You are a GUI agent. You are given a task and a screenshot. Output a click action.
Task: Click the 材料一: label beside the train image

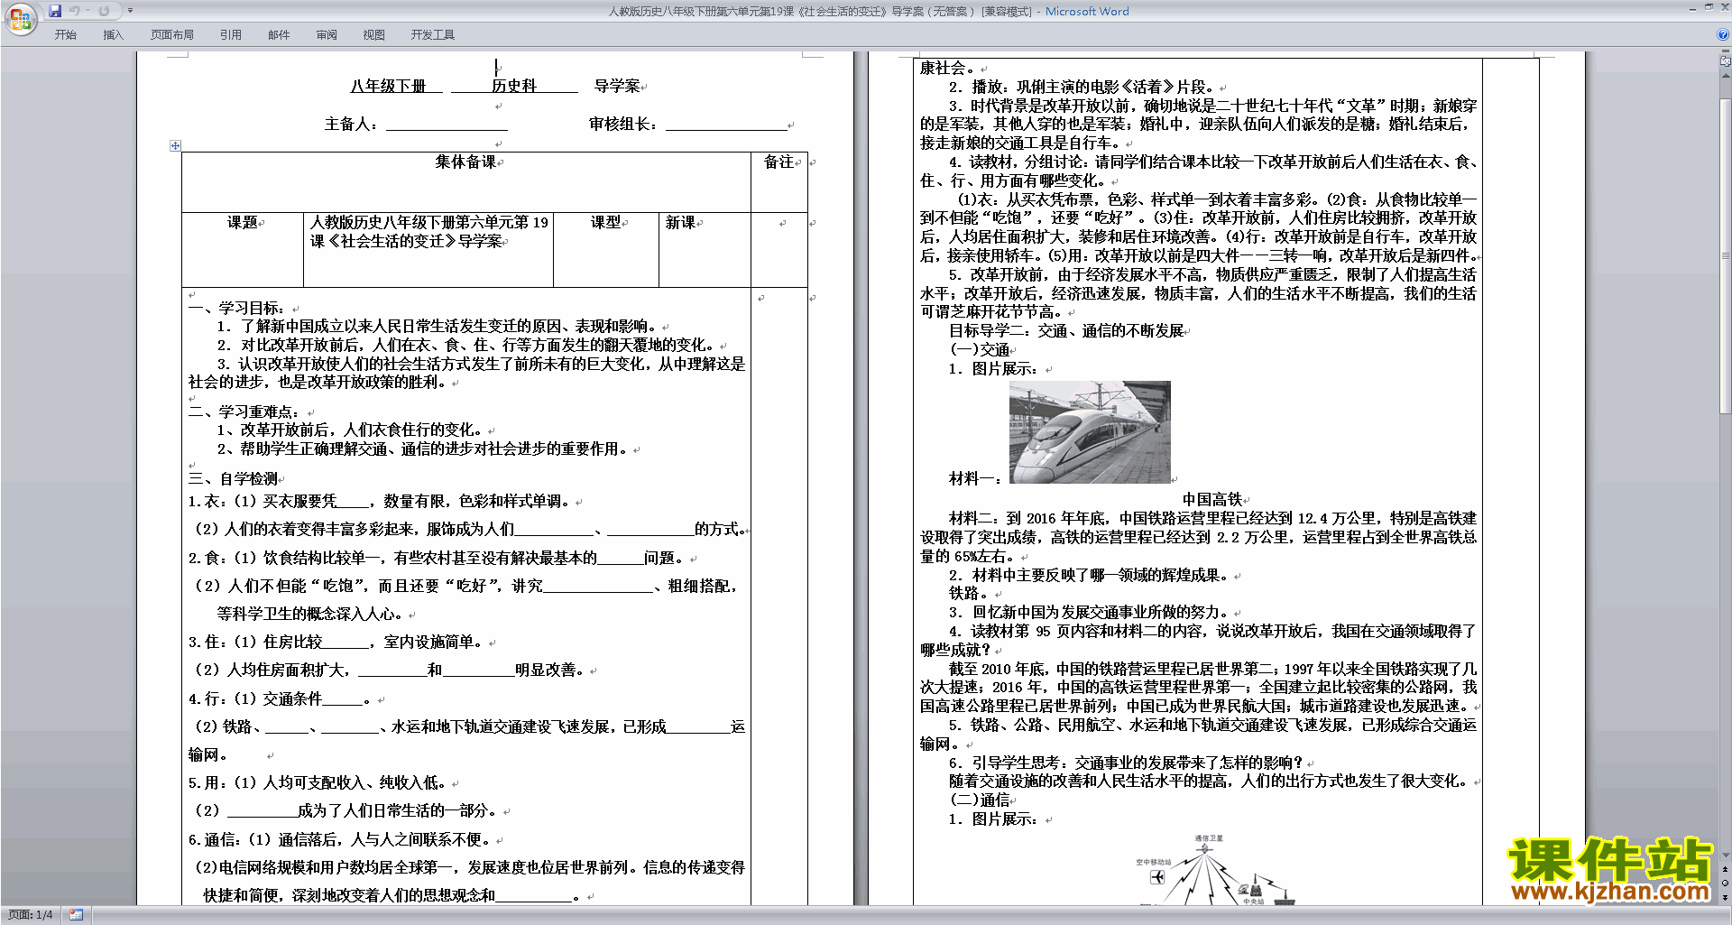(975, 478)
